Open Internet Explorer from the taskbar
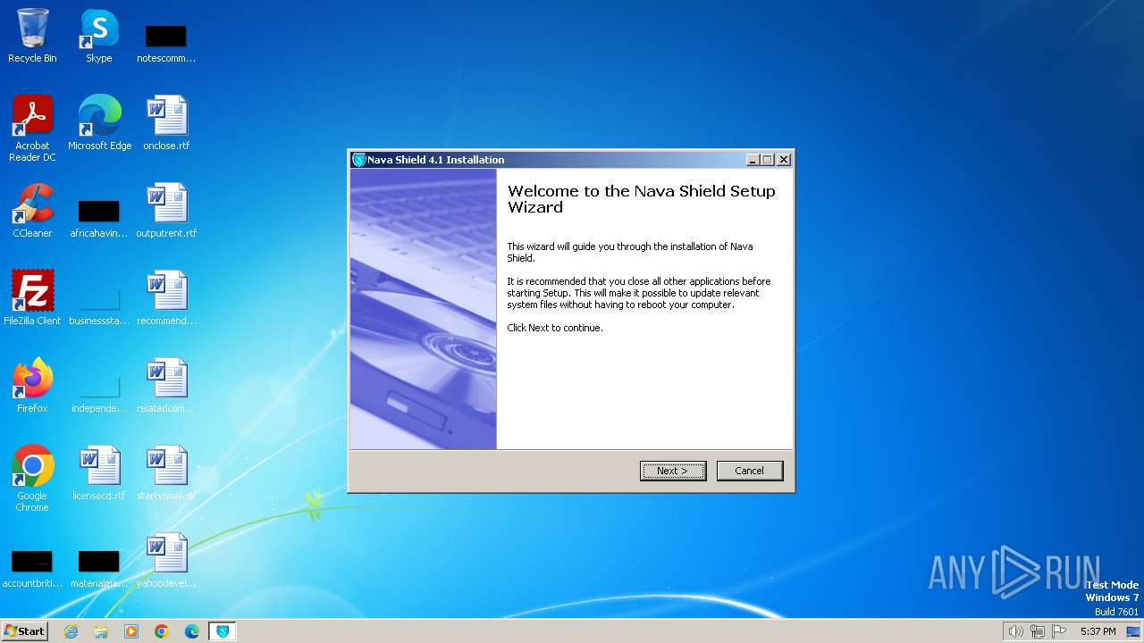This screenshot has width=1144, height=643. coord(71,631)
